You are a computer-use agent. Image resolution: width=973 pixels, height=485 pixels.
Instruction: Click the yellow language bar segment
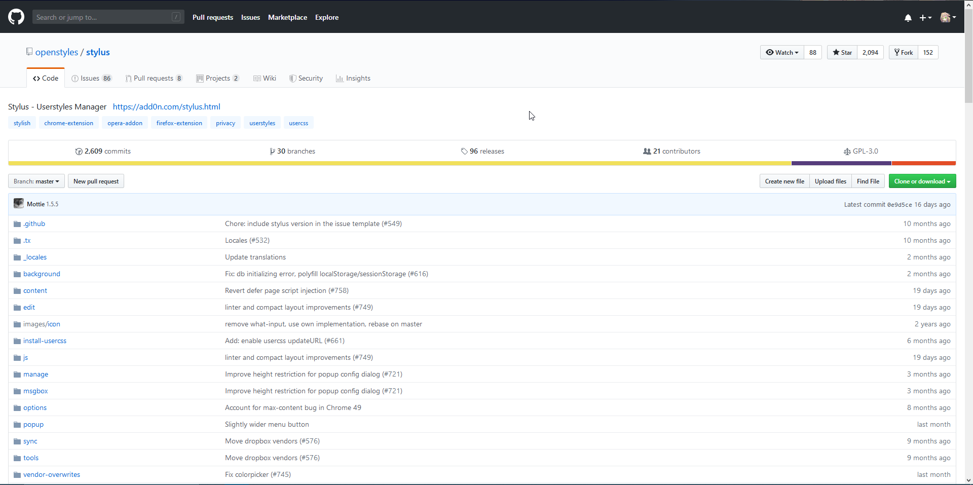point(400,163)
